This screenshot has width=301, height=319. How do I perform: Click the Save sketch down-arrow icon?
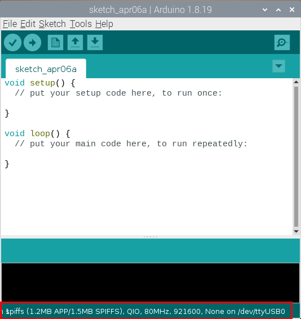[95, 43]
